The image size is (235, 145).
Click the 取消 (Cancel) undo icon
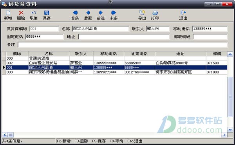[34, 13]
